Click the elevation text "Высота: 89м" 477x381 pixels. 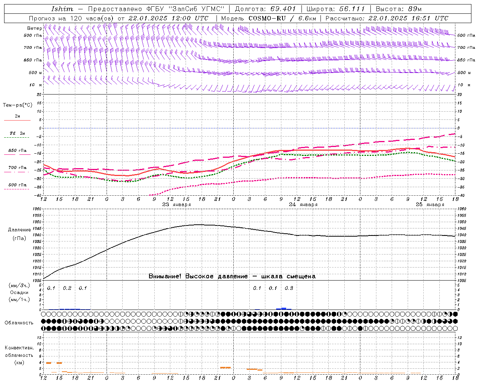coord(398,9)
